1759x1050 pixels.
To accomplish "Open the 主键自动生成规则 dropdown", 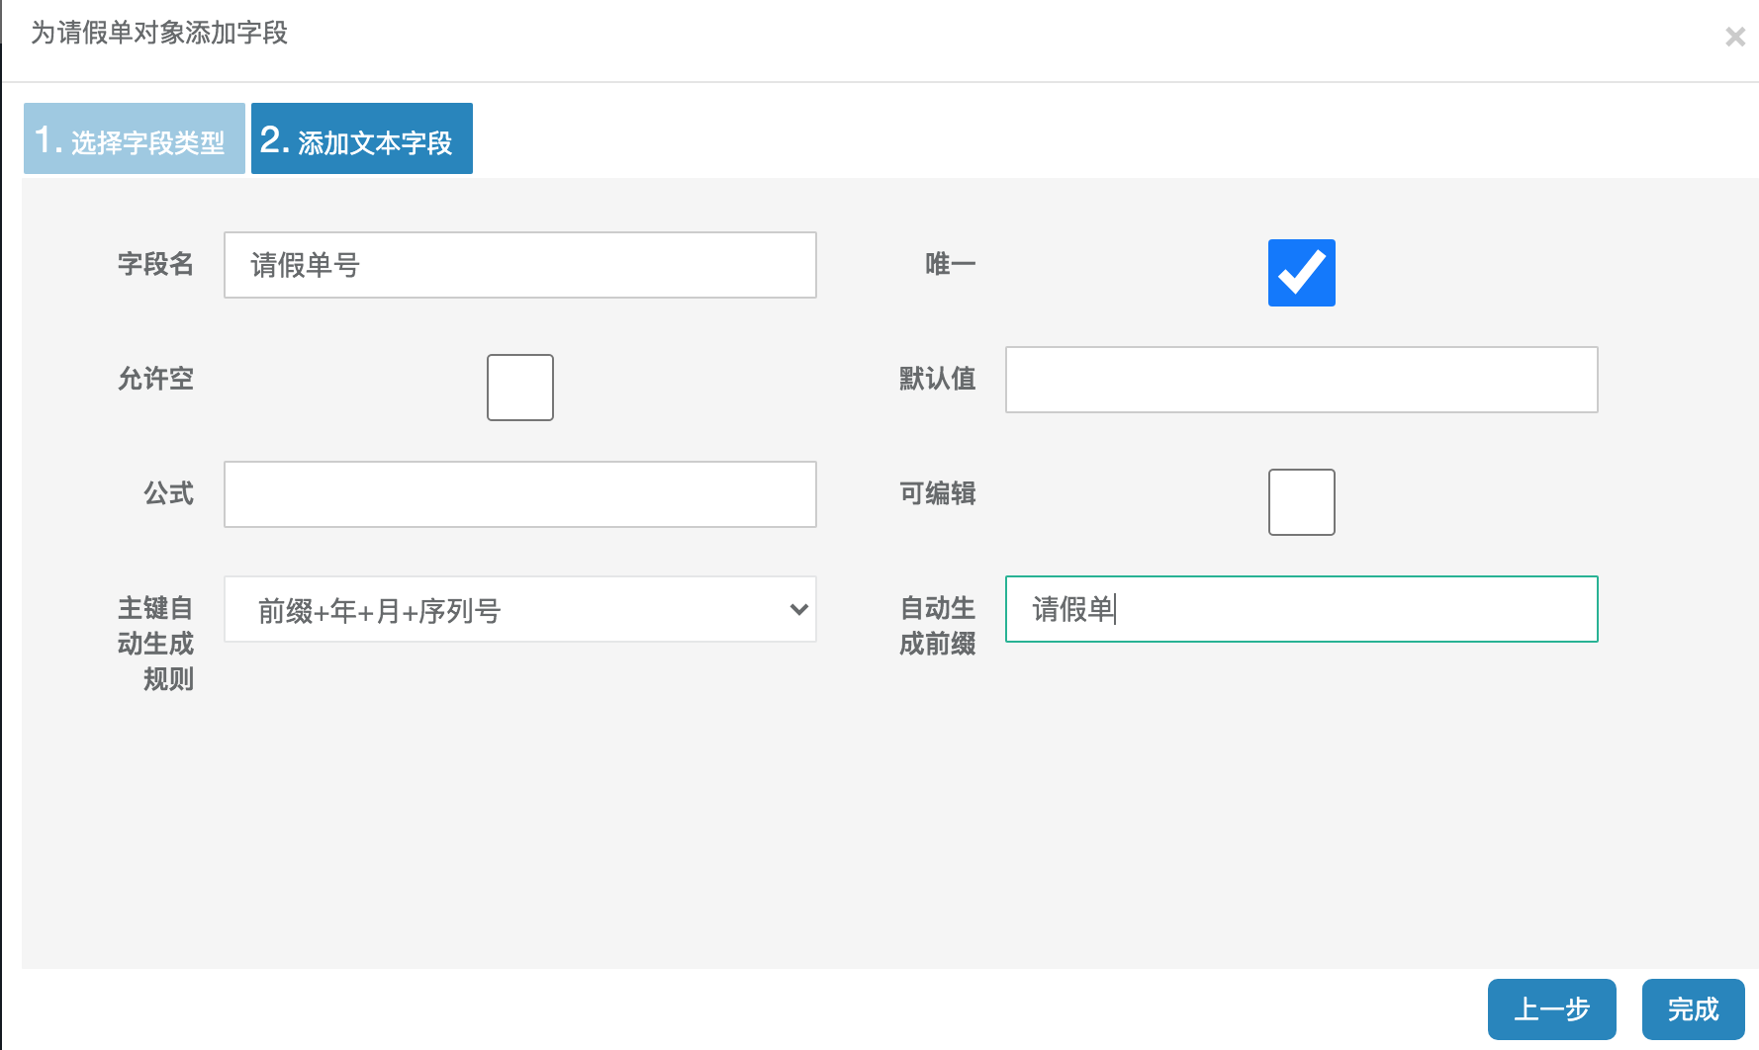I will click(519, 610).
